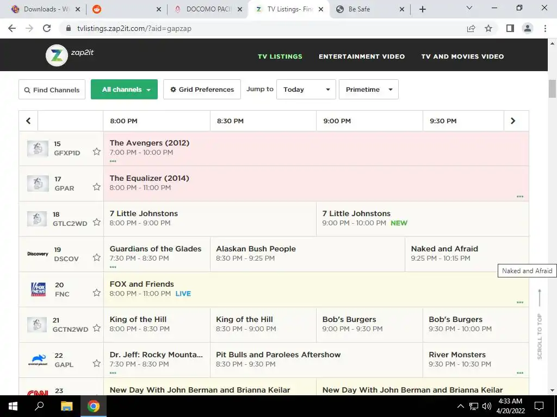Favorite channel 15 GFXP1D with star
557x417 pixels.
point(97,152)
